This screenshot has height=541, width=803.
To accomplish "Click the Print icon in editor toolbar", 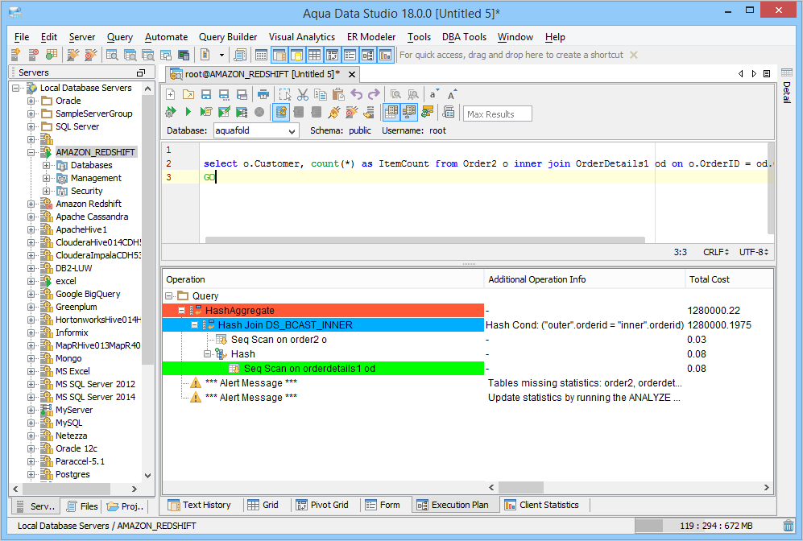I will coord(263,94).
